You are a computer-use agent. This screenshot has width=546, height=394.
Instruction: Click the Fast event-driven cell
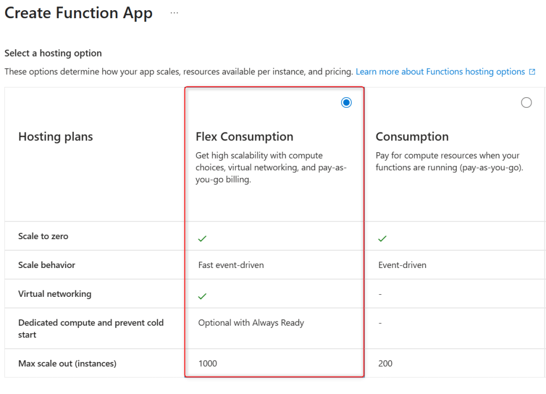click(231, 265)
